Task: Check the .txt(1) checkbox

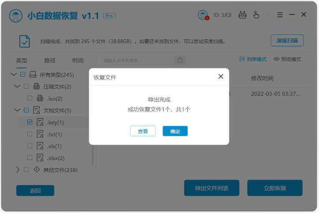Action: click(x=30, y=134)
